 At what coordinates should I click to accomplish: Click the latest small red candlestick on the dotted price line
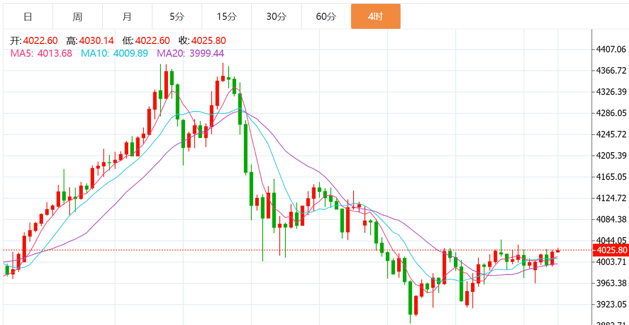point(558,250)
